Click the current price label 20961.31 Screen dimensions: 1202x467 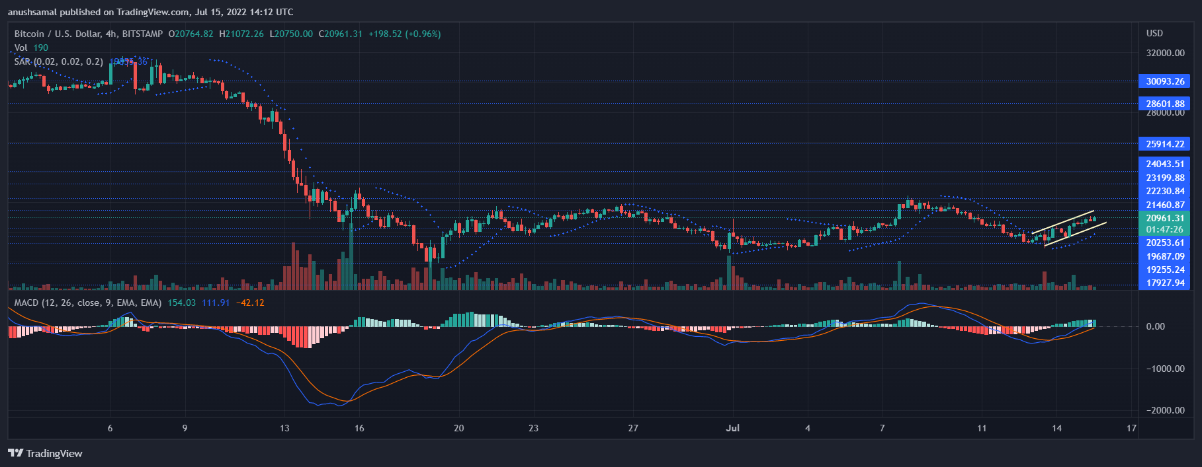(x=1164, y=218)
